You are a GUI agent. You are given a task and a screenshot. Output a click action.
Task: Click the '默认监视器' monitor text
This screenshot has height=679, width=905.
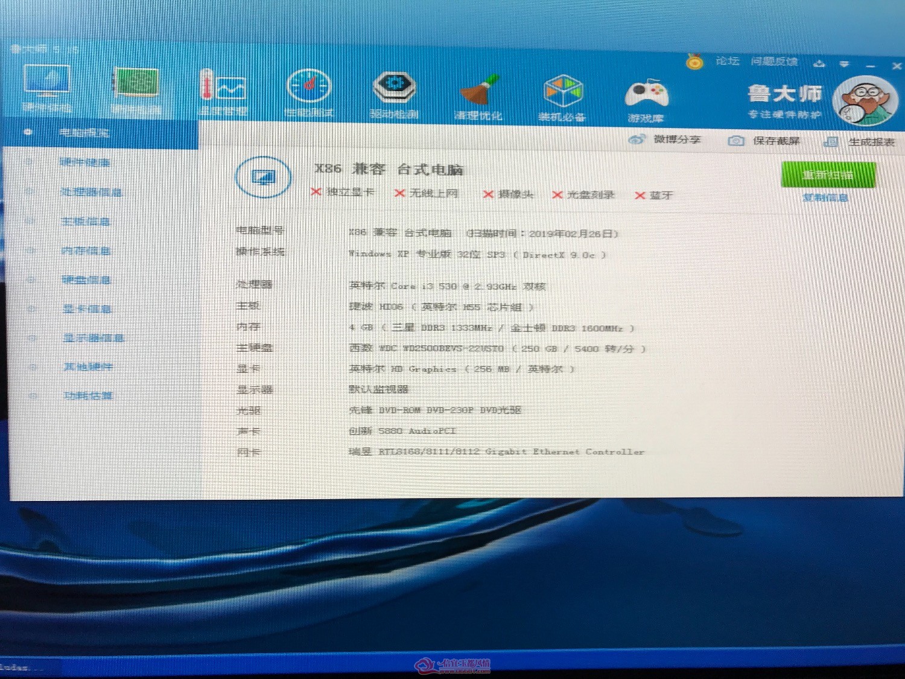(x=379, y=389)
